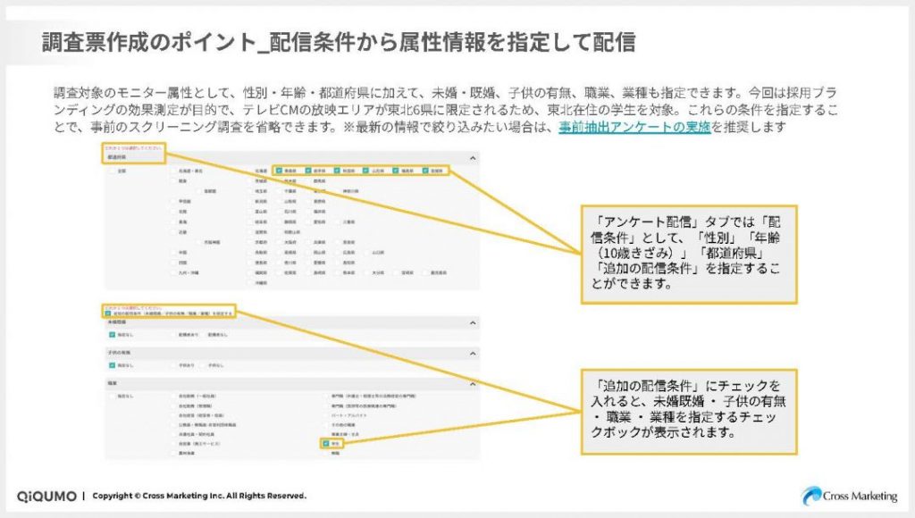Image resolution: width=915 pixels, height=518 pixels.
Task: Tick the 農林漁業 checkbox
Action: (173, 454)
